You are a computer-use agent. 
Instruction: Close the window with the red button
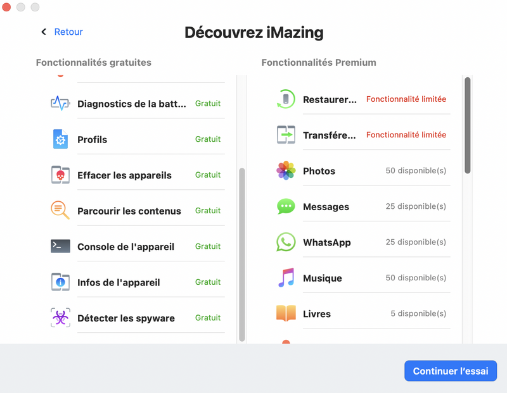[x=6, y=7]
